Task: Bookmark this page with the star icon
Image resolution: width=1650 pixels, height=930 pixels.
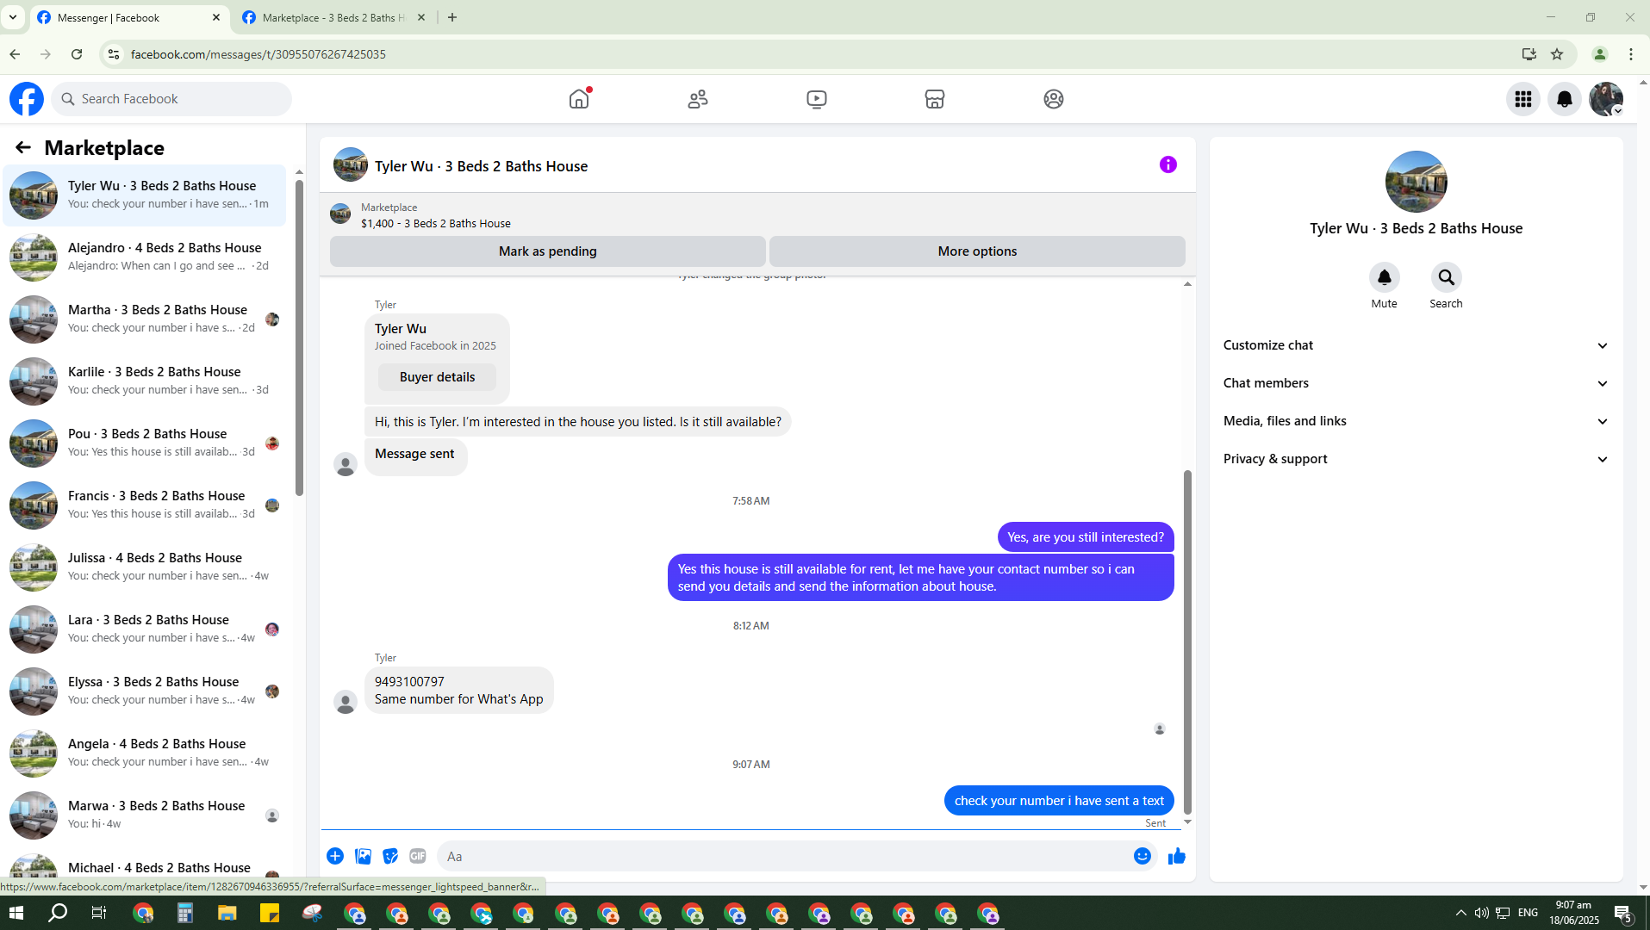Action: (x=1557, y=54)
